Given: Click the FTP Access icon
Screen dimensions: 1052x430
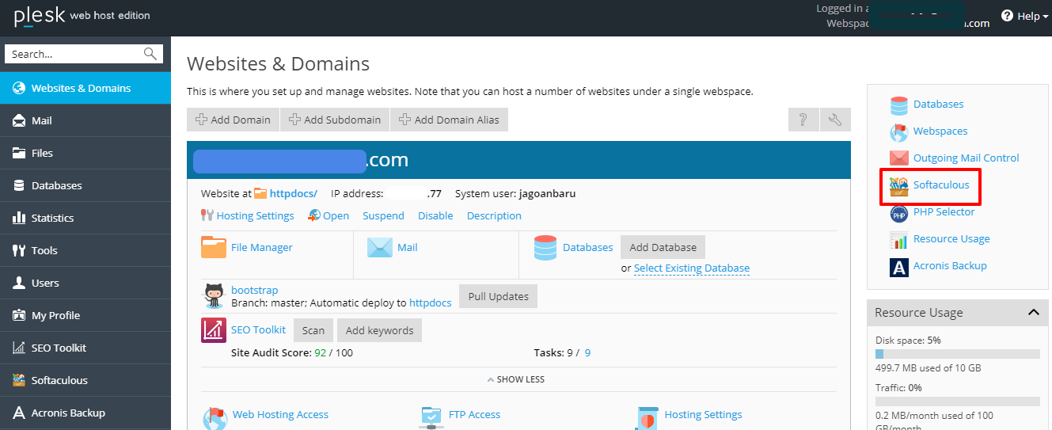Looking at the screenshot, I should [432, 417].
